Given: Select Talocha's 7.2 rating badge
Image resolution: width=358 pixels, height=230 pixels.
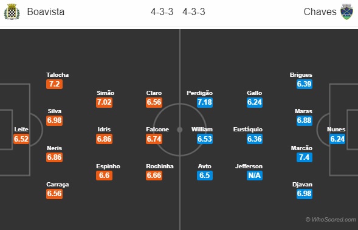Looking at the screenshot, I should (x=54, y=84).
